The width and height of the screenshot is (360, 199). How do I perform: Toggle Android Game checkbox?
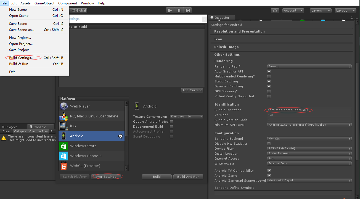pyautogui.click(x=269, y=176)
